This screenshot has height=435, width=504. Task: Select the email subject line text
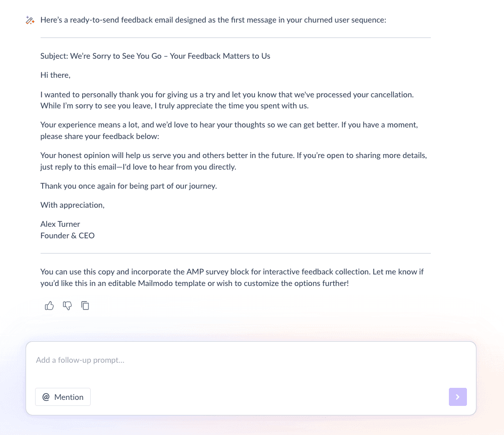click(x=155, y=56)
